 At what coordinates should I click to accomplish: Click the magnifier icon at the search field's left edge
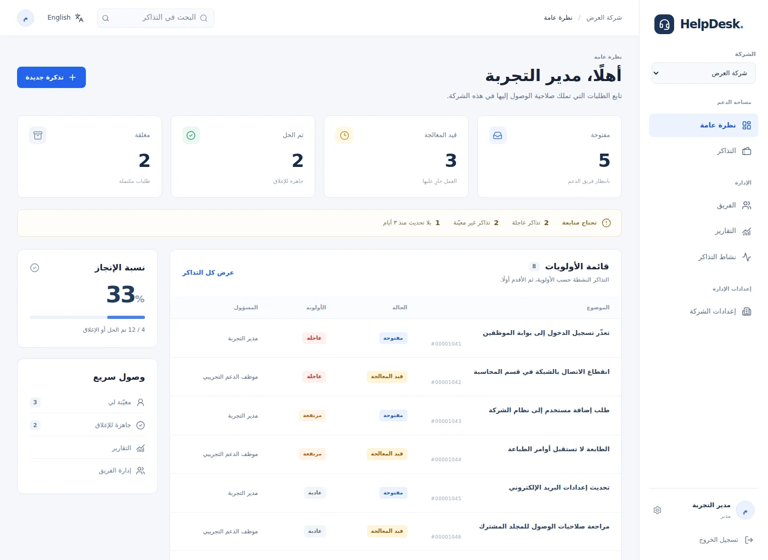(x=106, y=18)
